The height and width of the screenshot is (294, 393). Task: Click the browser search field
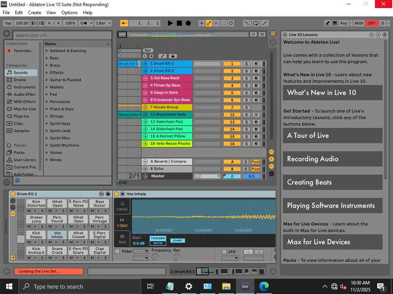pyautogui.click(x=62, y=35)
